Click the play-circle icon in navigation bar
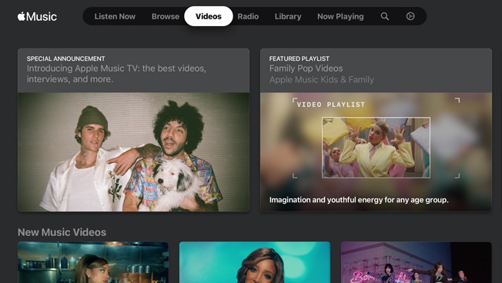This screenshot has width=502, height=283. (410, 16)
